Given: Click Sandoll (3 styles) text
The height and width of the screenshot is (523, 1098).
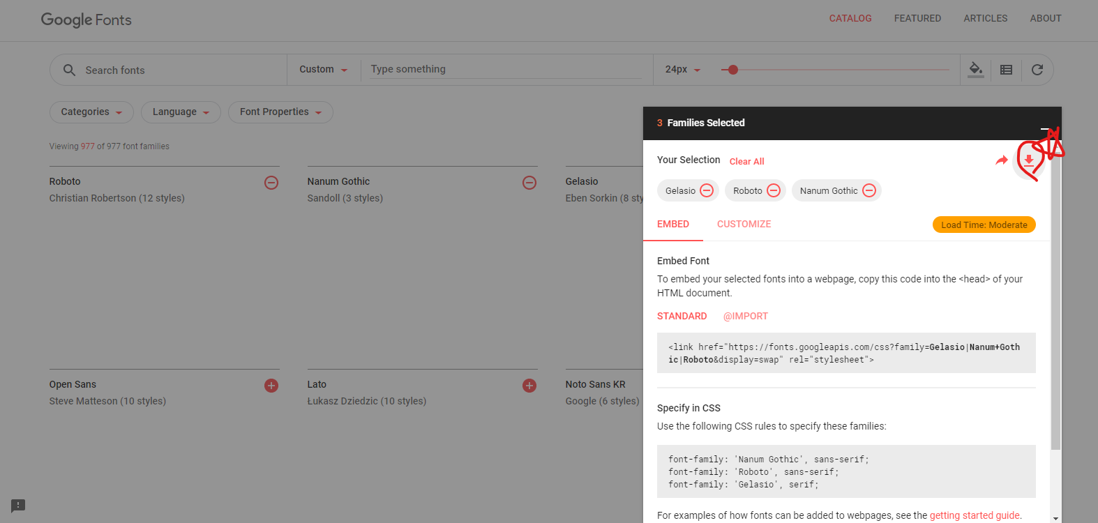Looking at the screenshot, I should click(345, 198).
